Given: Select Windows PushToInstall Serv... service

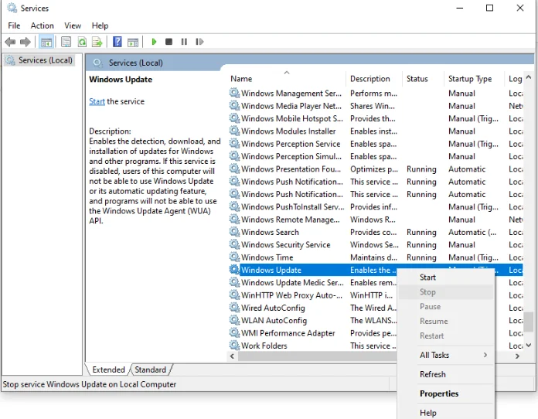Looking at the screenshot, I should (376, 206).
